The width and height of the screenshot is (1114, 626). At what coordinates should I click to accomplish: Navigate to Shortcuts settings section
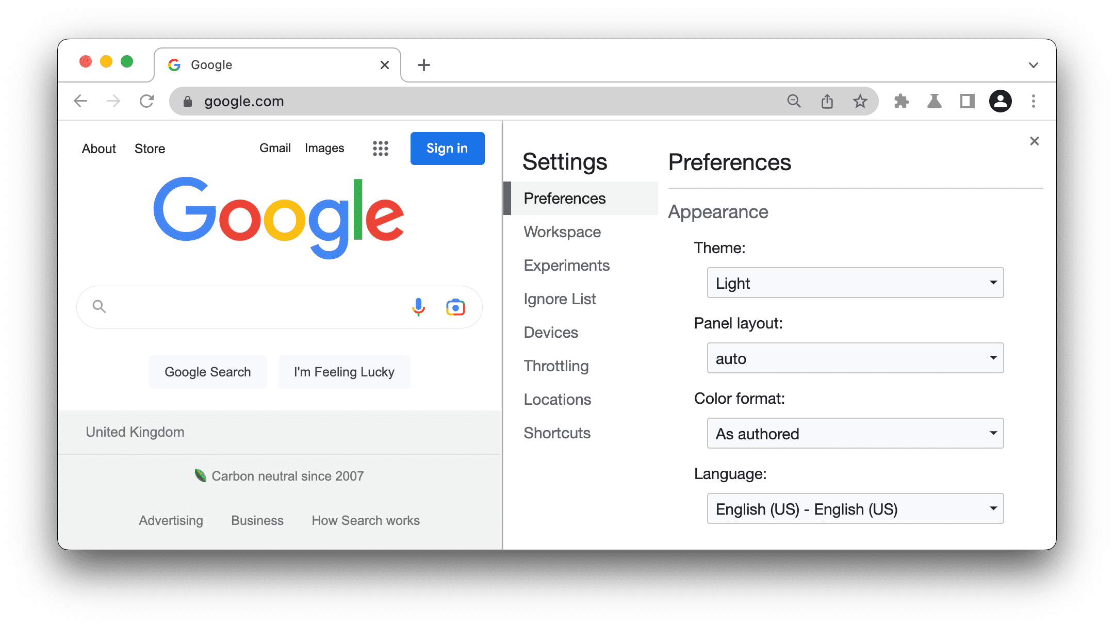(x=556, y=433)
